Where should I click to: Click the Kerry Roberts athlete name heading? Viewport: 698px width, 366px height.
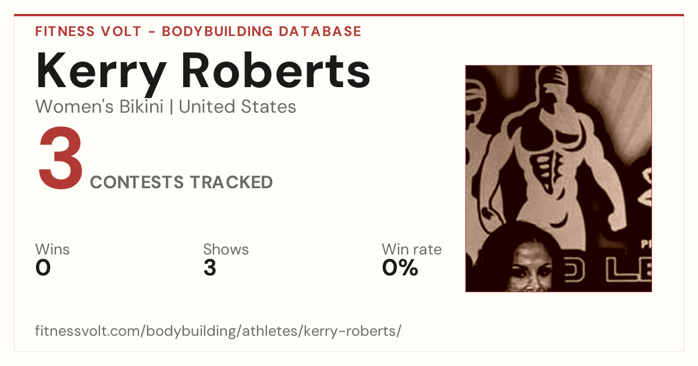click(203, 71)
